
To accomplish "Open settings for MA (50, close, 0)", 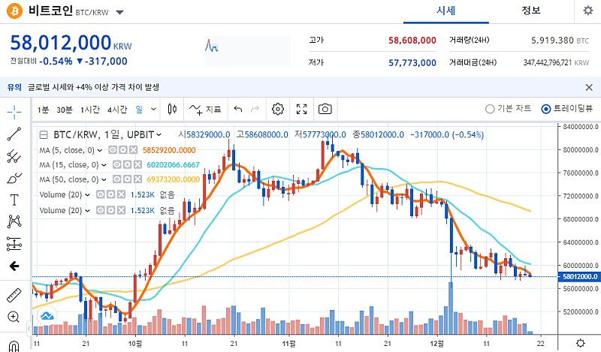I will pos(127,179).
